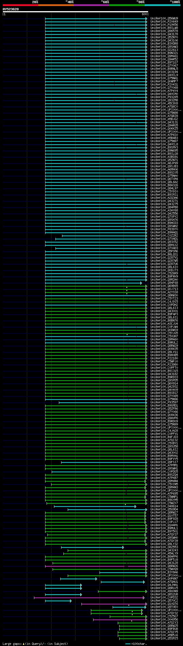The width and height of the screenshot is (183, 646).
Task: Open hit UniRef100_Q56WU9
Action: click(x=164, y=18)
